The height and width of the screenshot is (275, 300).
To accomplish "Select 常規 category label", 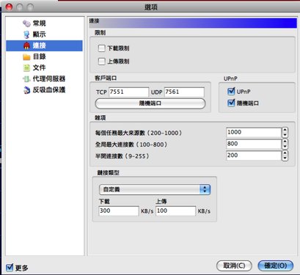I will (40, 23).
